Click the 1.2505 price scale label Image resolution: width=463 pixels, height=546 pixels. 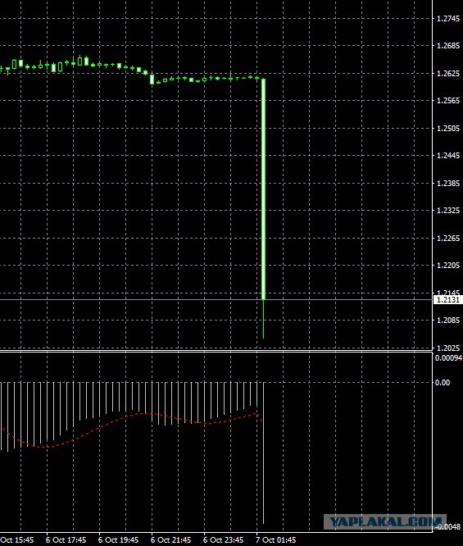click(448, 129)
